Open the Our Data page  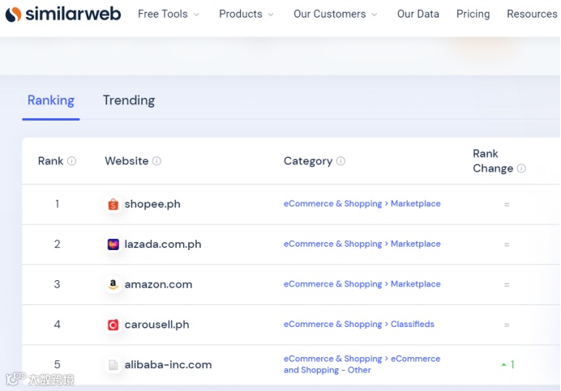(x=418, y=14)
